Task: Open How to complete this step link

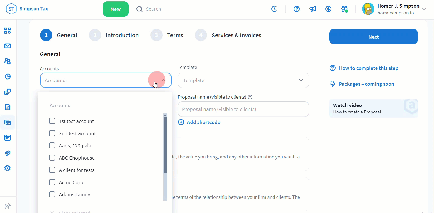Action: (368, 68)
